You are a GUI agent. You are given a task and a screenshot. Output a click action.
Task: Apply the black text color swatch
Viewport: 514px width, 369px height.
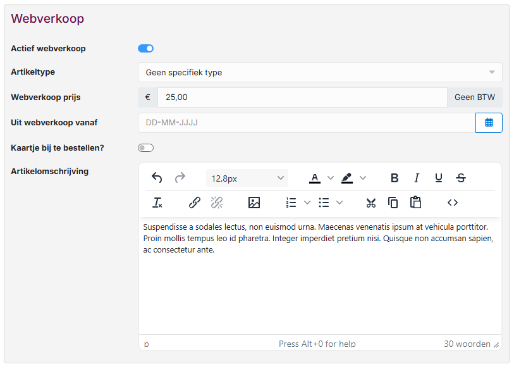pos(315,178)
